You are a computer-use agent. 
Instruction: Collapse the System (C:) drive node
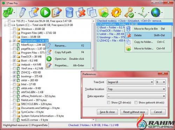(x=5, y=25)
